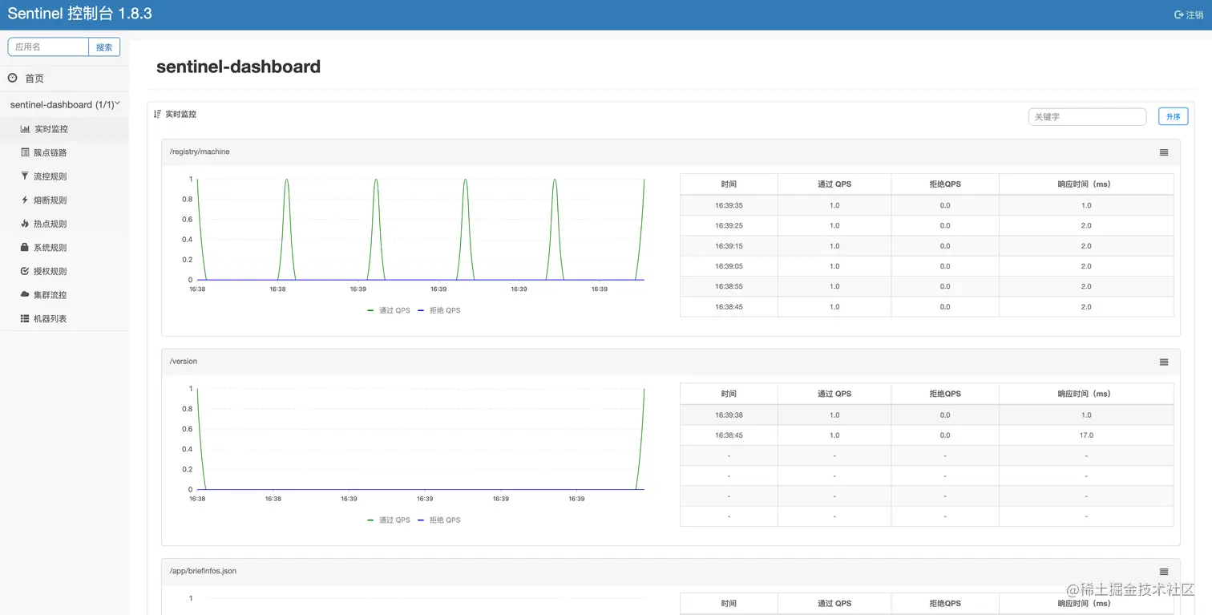Open 系统规则 in sidebar
The width and height of the screenshot is (1212, 615).
(x=64, y=248)
